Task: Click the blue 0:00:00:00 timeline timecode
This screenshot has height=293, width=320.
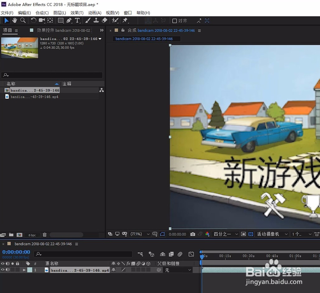Action: pos(16,252)
